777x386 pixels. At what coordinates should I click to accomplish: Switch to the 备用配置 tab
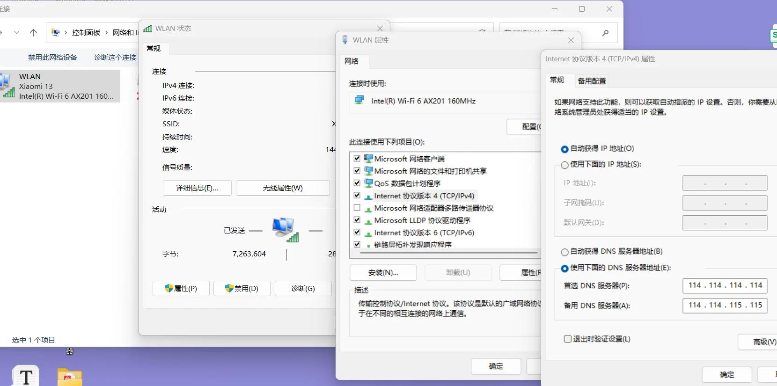(x=592, y=81)
